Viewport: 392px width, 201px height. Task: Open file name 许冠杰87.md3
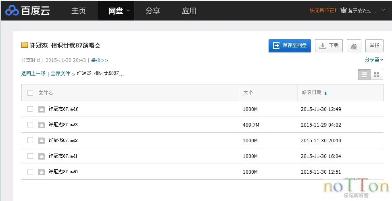tap(63, 125)
